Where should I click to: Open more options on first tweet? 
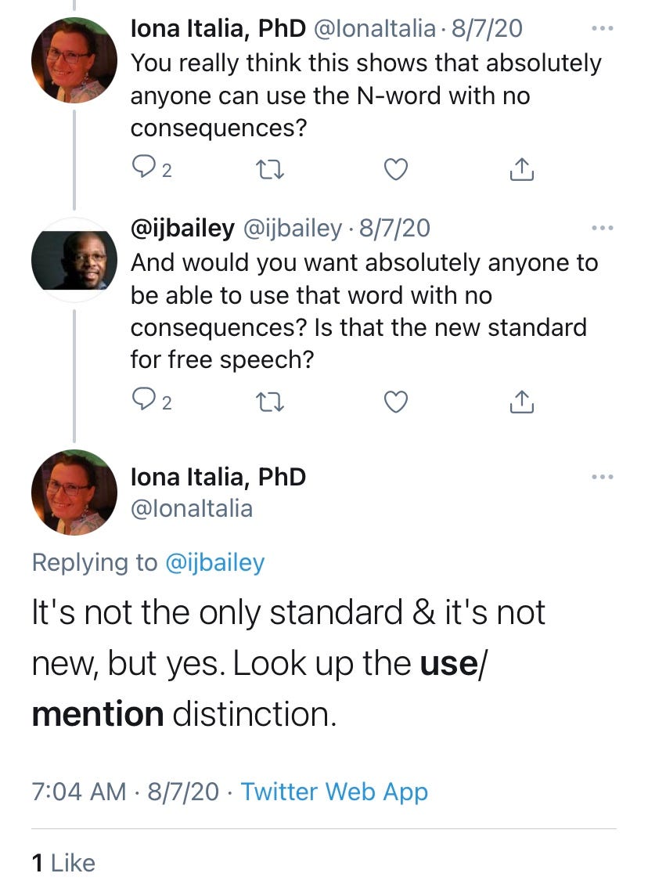point(602,29)
